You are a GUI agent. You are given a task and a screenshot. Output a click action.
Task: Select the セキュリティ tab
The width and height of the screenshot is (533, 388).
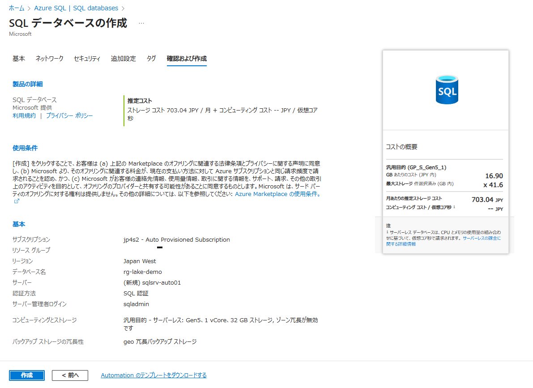tap(87, 59)
